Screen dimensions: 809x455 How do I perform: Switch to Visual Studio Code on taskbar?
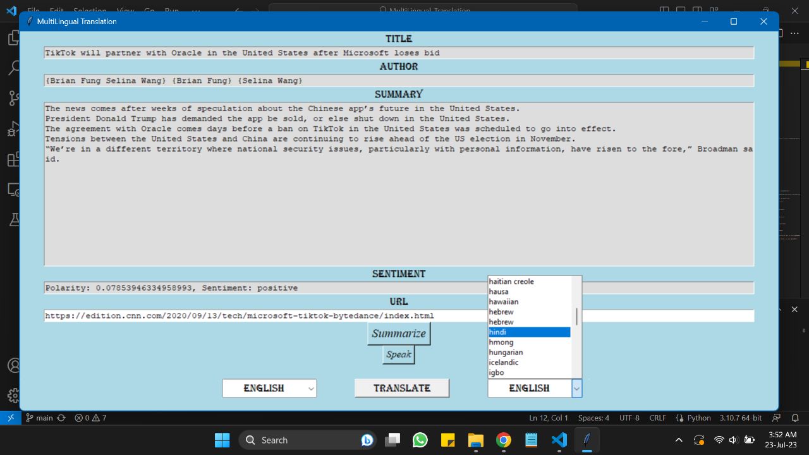pos(559,440)
